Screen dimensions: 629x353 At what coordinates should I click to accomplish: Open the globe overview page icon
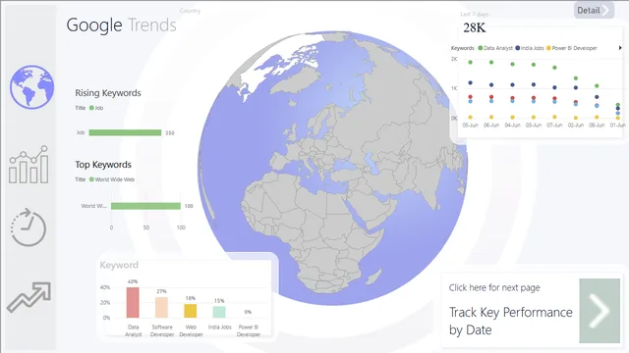(31, 87)
